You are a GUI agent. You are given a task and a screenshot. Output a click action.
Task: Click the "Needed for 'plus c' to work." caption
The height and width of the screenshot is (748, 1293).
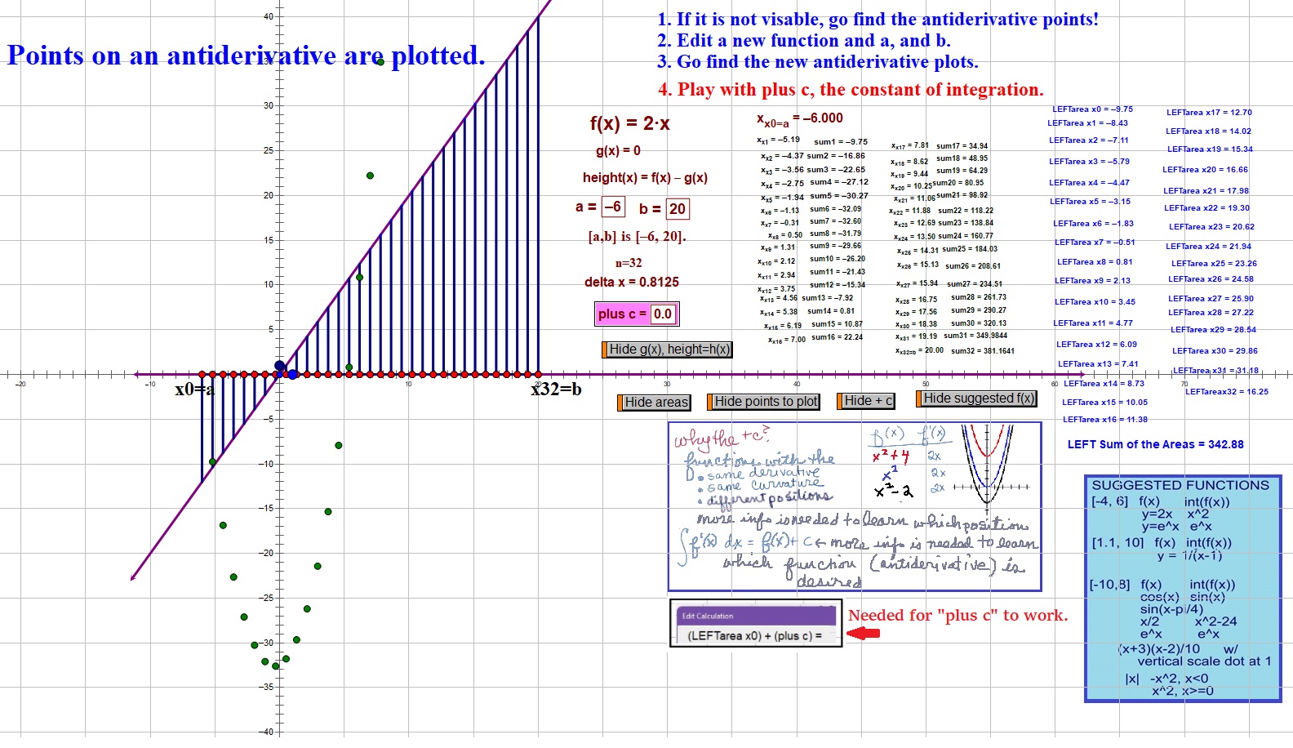(958, 616)
